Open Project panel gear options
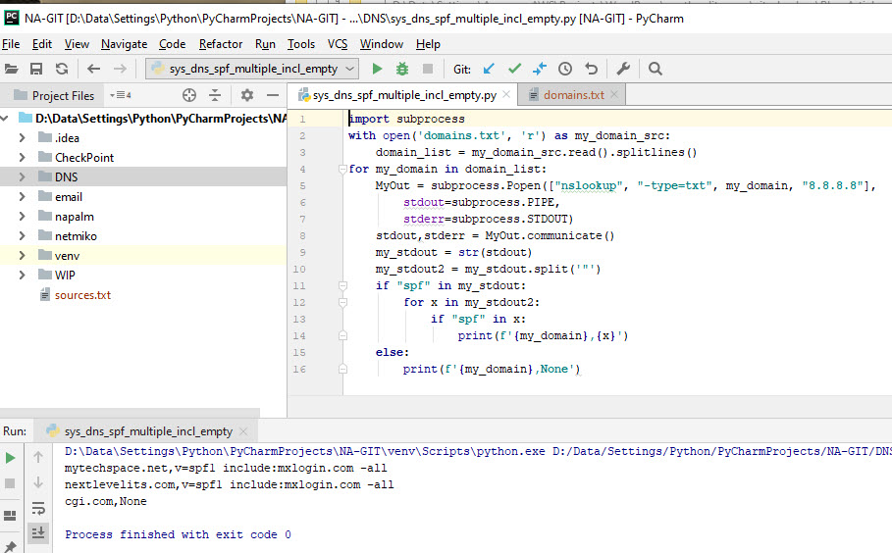The height and width of the screenshot is (553, 892). coord(247,95)
